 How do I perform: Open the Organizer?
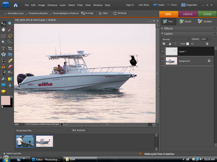coord(189,5)
